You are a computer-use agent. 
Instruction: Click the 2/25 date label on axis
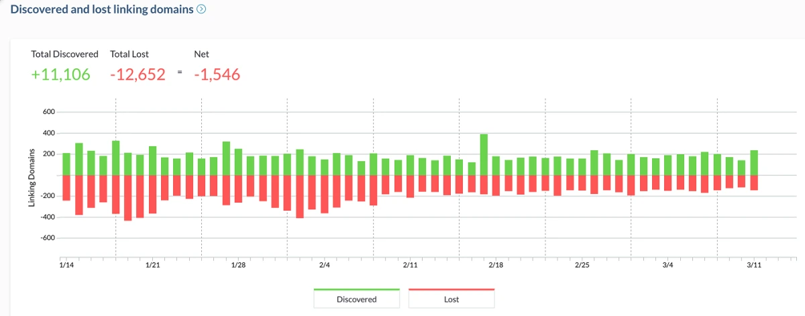[x=582, y=266]
